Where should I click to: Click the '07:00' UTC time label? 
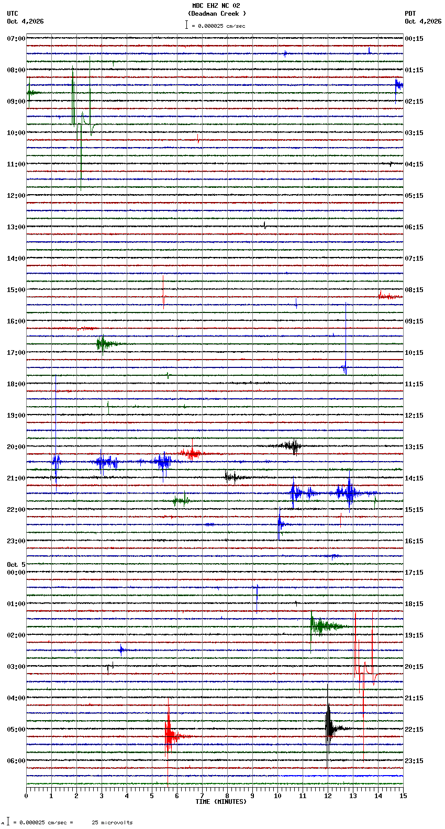(16, 39)
